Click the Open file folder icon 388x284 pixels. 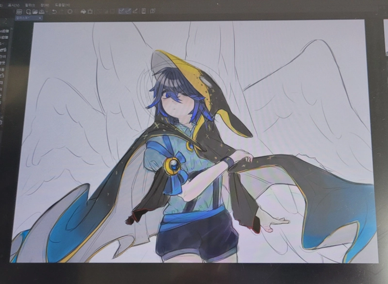pos(35,11)
